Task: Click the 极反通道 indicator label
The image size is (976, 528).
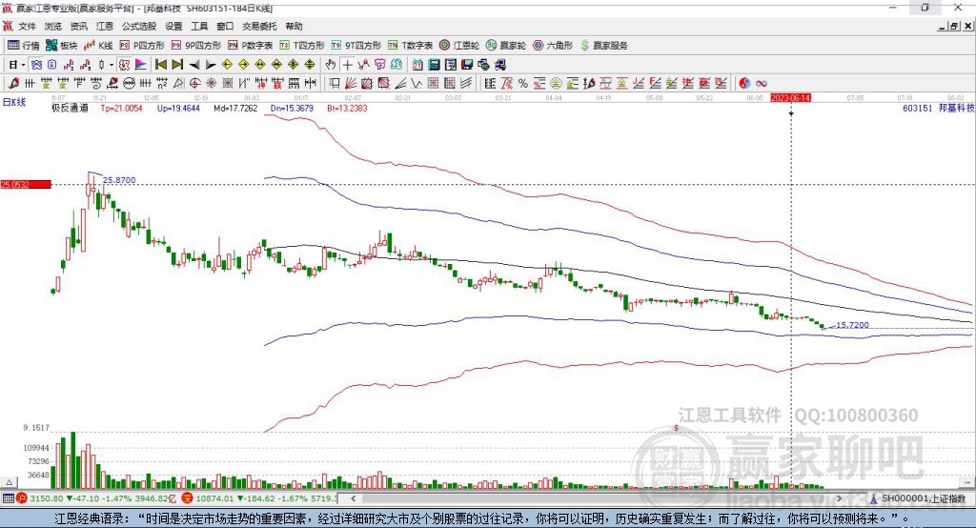Action: [x=70, y=108]
